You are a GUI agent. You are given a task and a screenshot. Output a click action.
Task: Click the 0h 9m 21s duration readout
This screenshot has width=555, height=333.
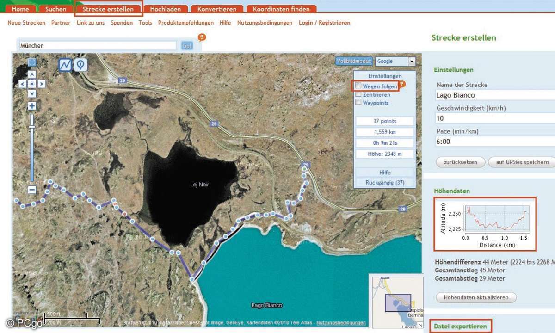[x=385, y=143]
